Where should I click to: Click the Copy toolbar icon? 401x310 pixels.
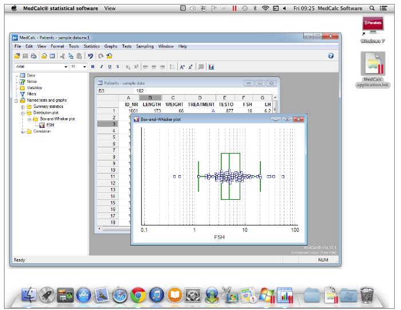point(71,56)
